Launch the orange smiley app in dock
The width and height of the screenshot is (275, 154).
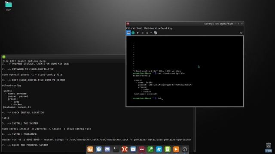[90, 149]
